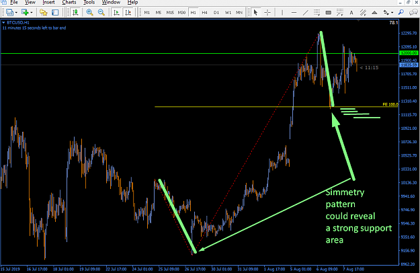
Task: Select the Text label A tool
Action: click(x=351, y=12)
